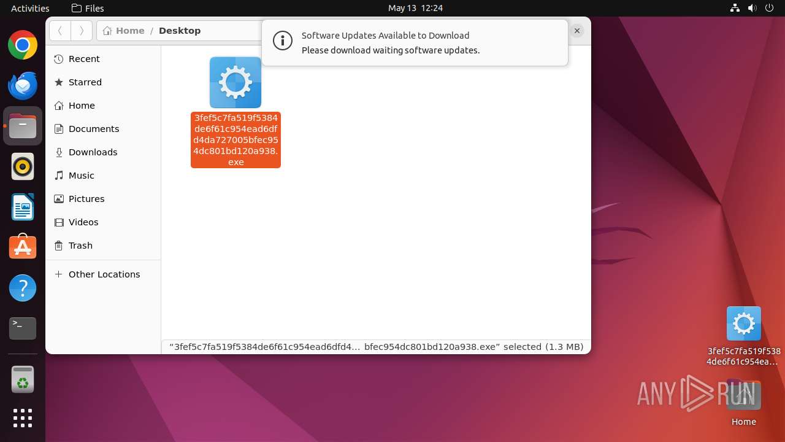The height and width of the screenshot is (442, 785).
Task: Open Home folder in sidebar
Action: coord(103,106)
